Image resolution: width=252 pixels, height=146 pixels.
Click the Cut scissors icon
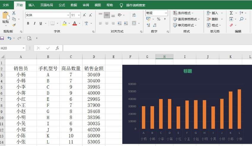[14, 13]
